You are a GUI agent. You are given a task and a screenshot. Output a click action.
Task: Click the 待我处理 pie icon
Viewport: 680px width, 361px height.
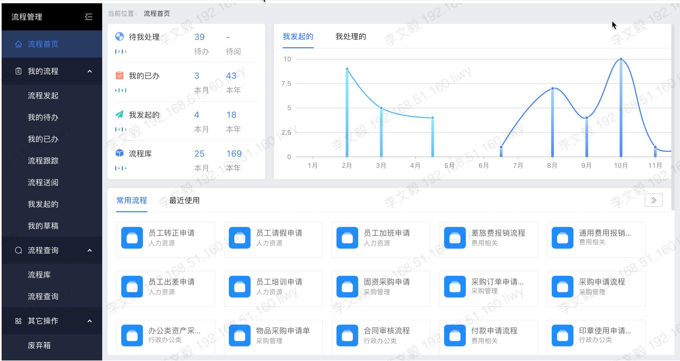[x=120, y=36]
